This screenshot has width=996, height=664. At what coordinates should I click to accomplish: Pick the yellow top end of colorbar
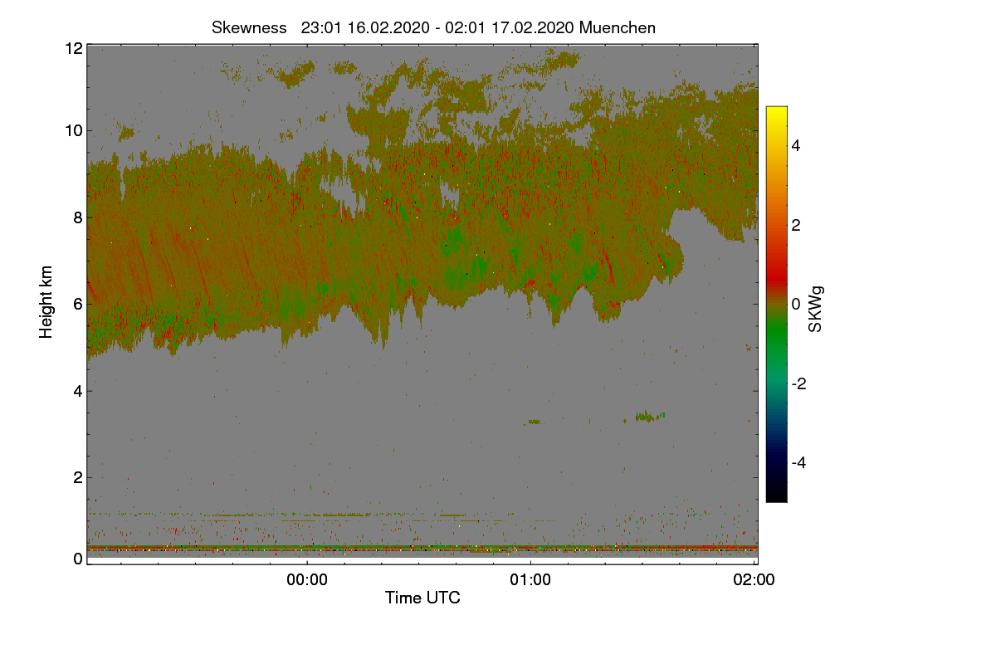(776, 111)
